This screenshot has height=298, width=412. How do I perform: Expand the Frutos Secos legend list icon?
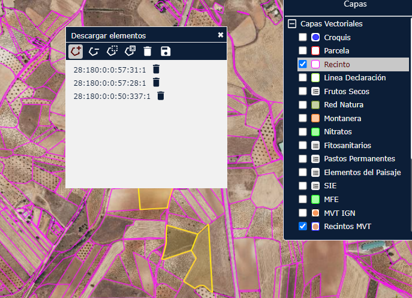[315, 92]
